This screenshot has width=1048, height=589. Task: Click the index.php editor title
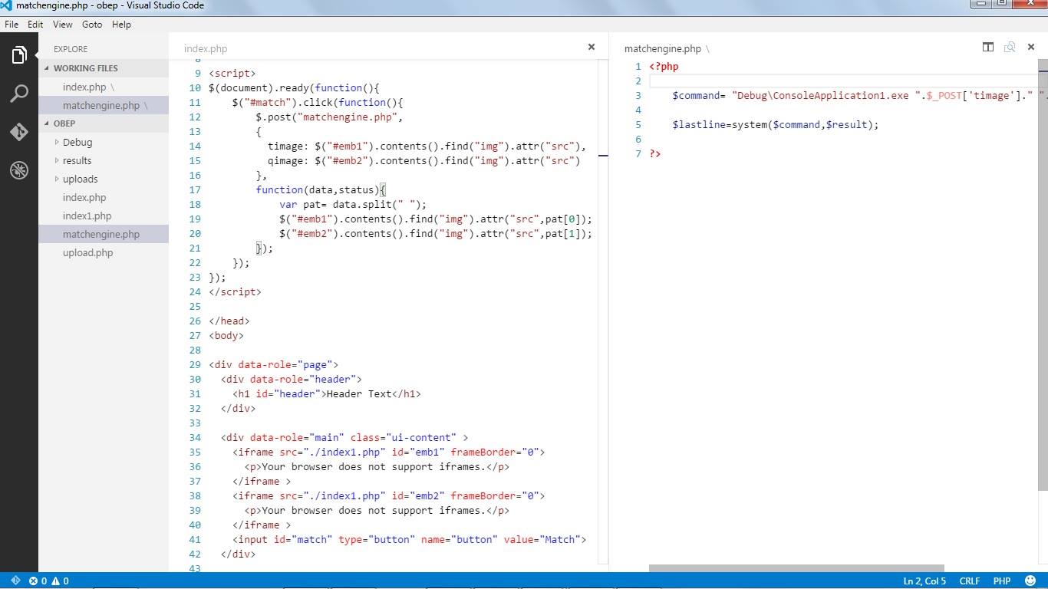206,48
